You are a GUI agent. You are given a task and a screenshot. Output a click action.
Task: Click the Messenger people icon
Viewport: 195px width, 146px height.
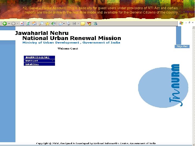click(x=95, y=24)
